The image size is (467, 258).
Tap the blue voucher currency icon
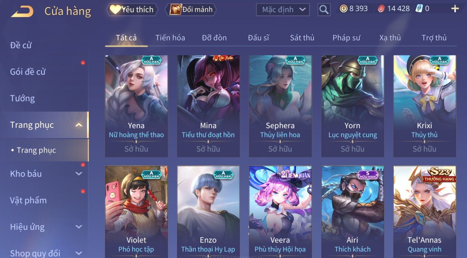tap(419, 9)
